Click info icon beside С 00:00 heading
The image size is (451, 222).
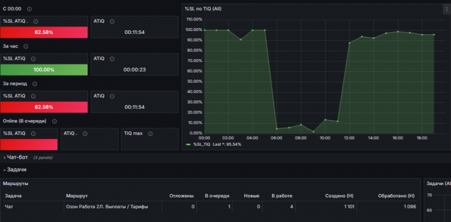pos(29,9)
